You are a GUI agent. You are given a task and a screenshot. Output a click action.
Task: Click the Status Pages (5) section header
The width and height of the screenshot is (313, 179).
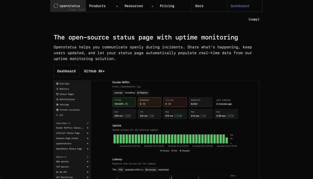coord(63,123)
